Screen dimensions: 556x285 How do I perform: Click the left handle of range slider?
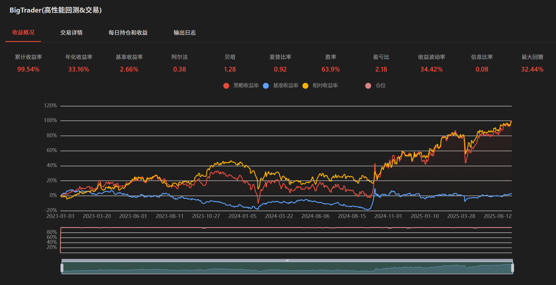(x=62, y=268)
